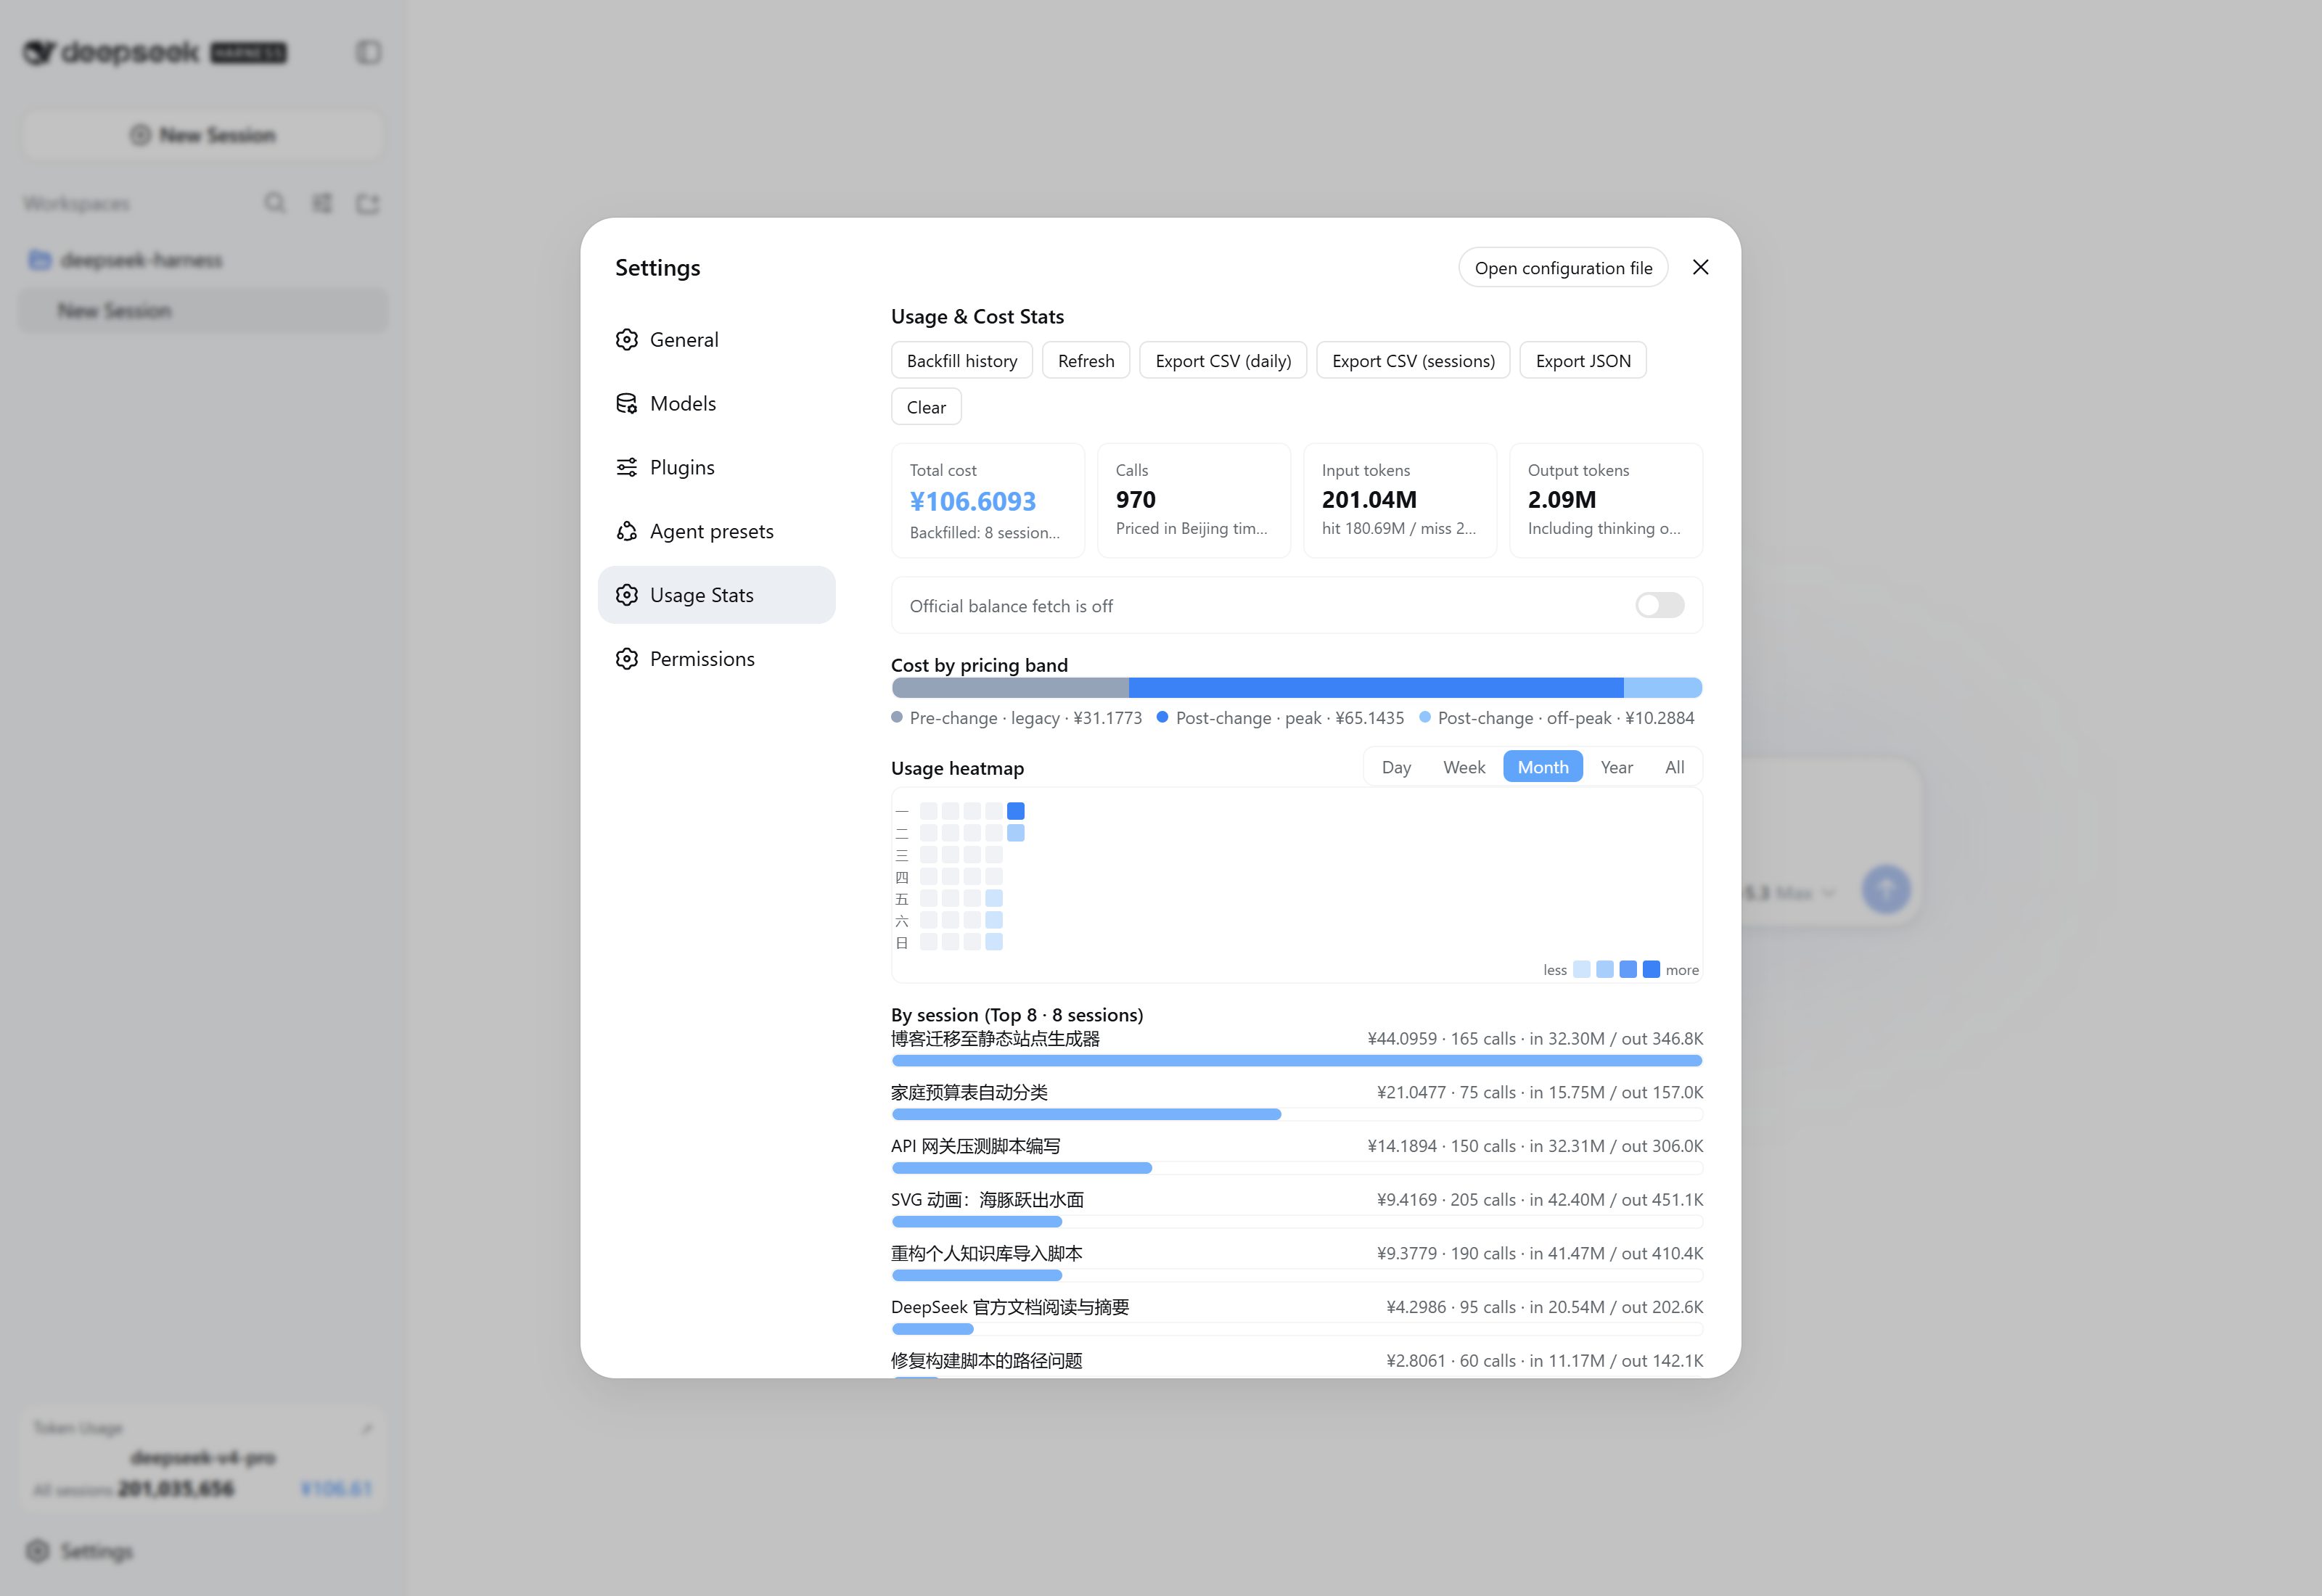The height and width of the screenshot is (1596, 2322).
Task: Click the workspace layout icon beside search
Action: tap(322, 204)
